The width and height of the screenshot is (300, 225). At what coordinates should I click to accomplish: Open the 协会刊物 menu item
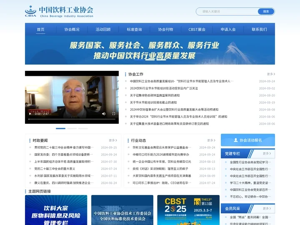165,30
